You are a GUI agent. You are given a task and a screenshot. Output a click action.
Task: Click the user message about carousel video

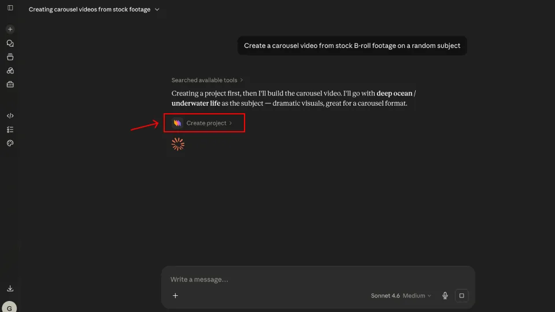(x=352, y=46)
